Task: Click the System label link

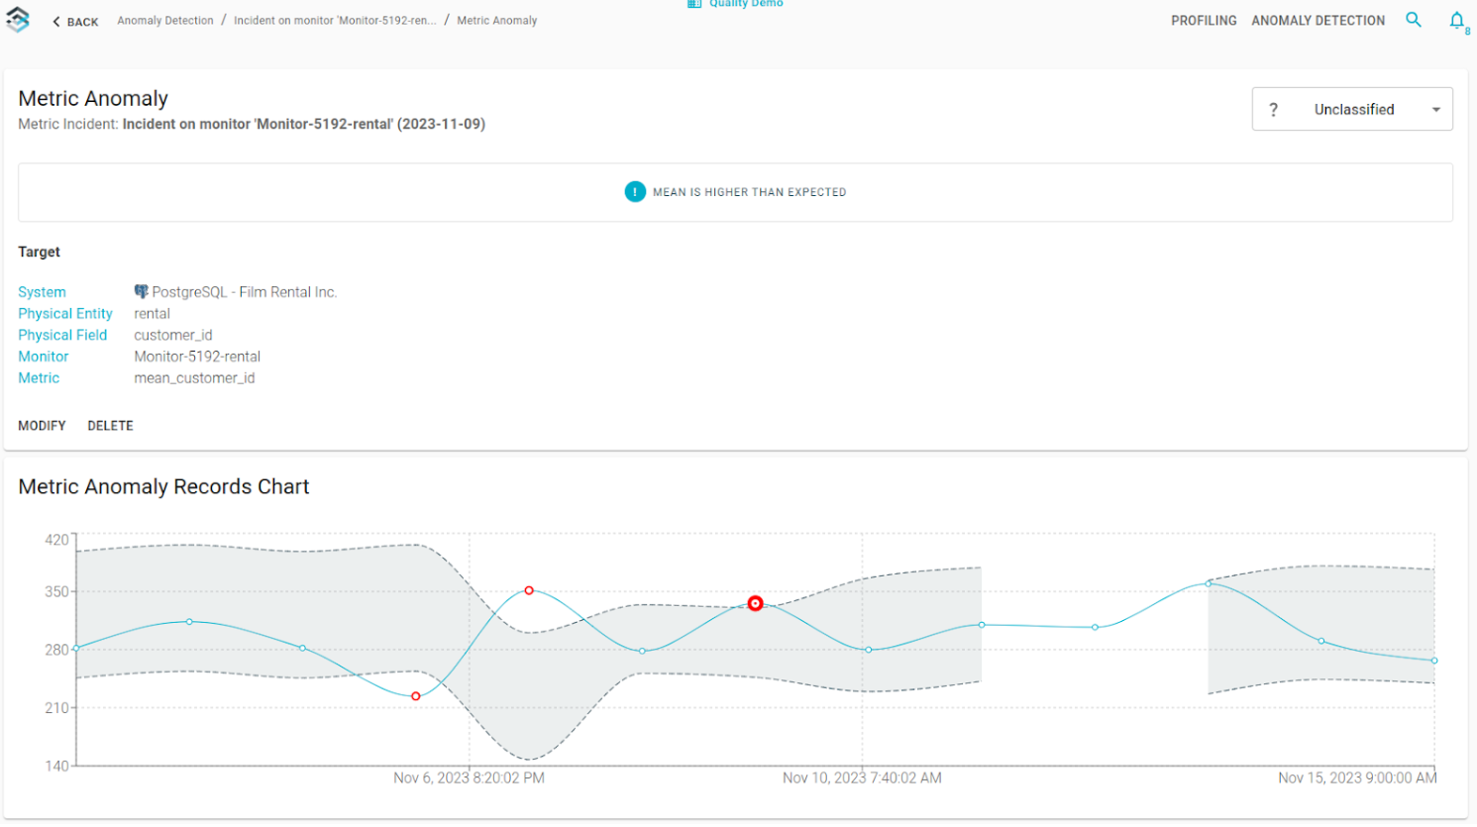Action: pyautogui.click(x=42, y=292)
